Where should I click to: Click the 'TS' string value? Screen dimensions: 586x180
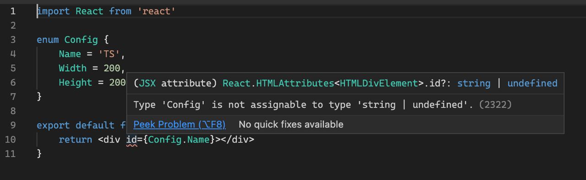pos(110,54)
